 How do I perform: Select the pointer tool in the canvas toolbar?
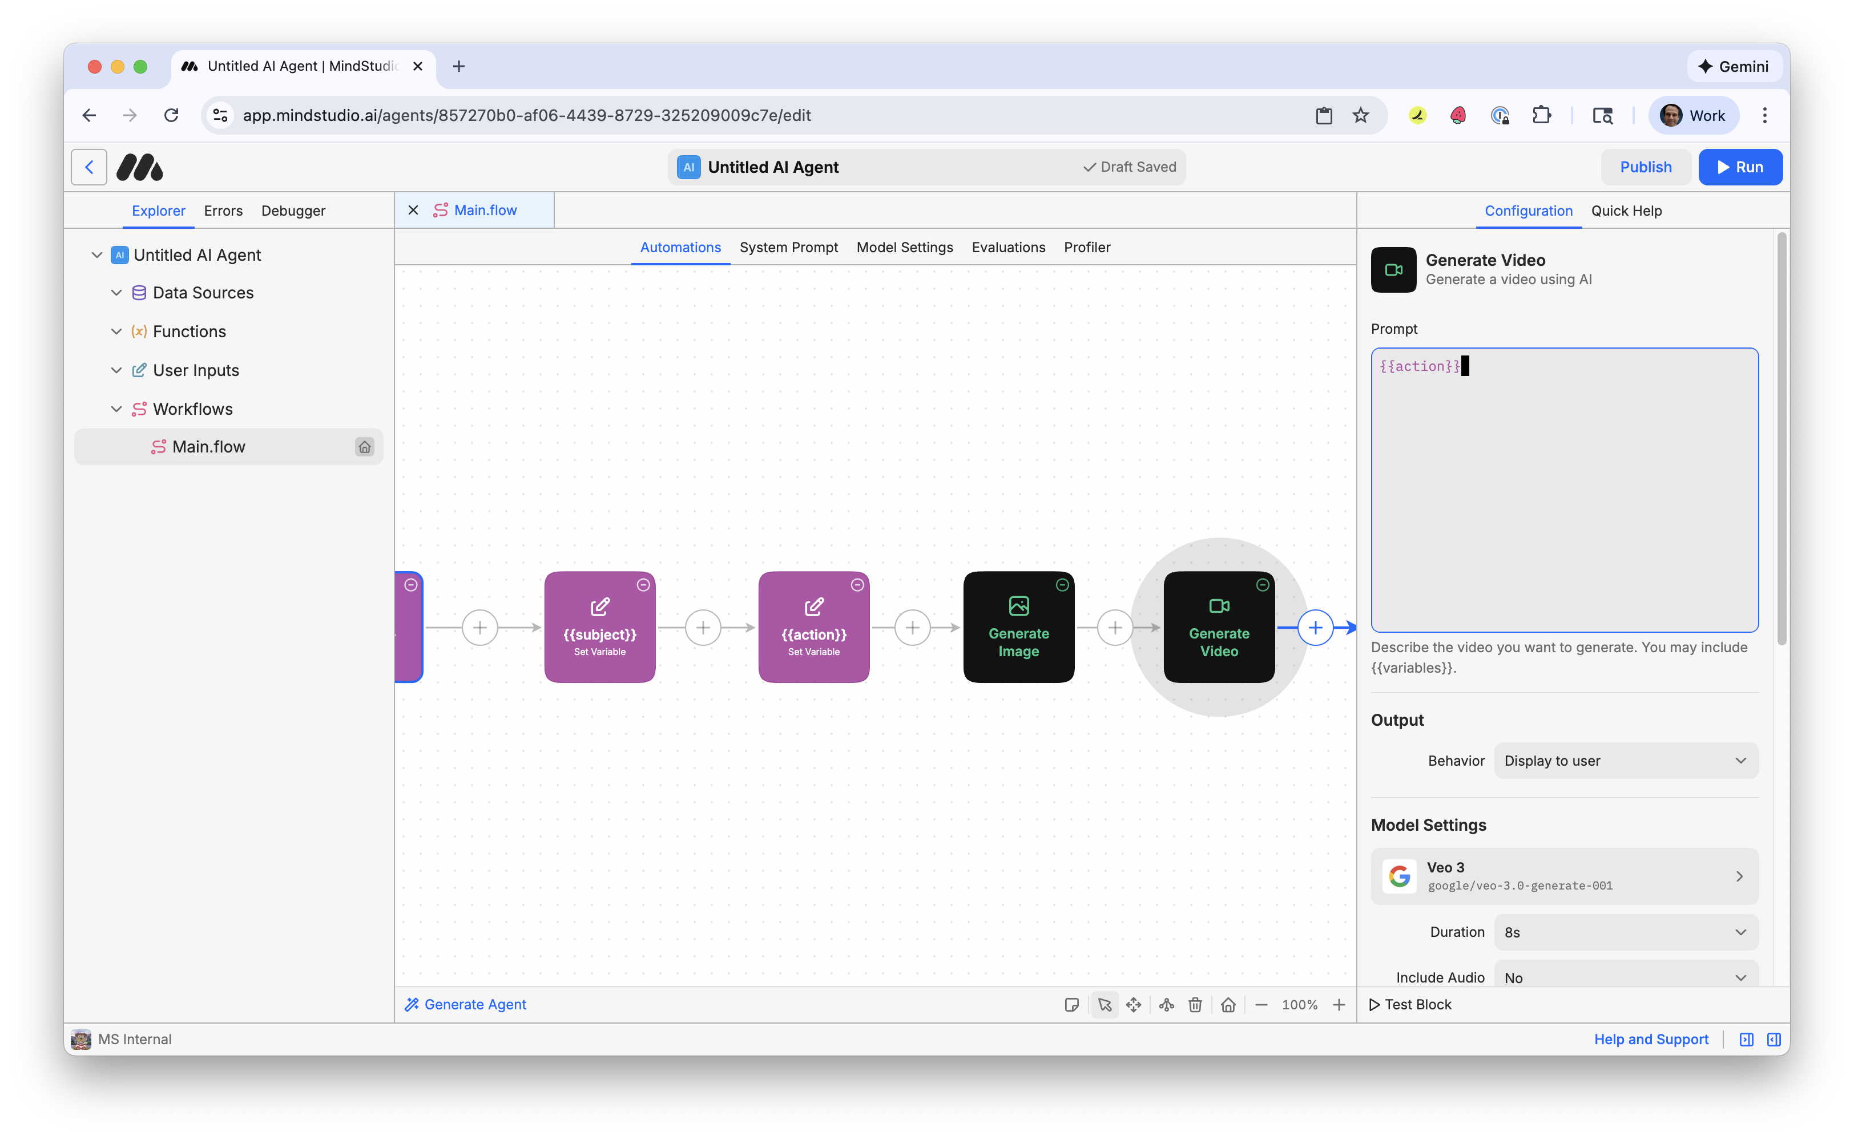point(1105,1004)
